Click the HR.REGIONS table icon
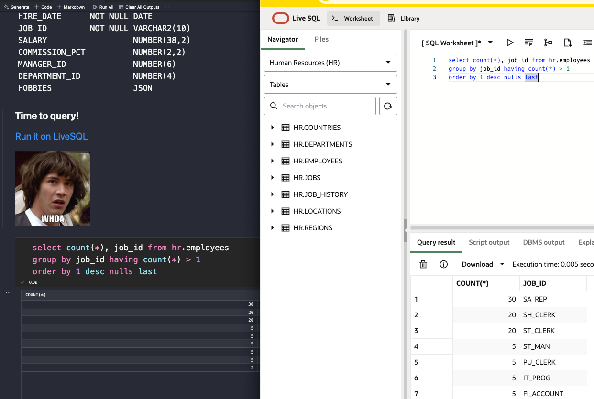 click(x=286, y=228)
